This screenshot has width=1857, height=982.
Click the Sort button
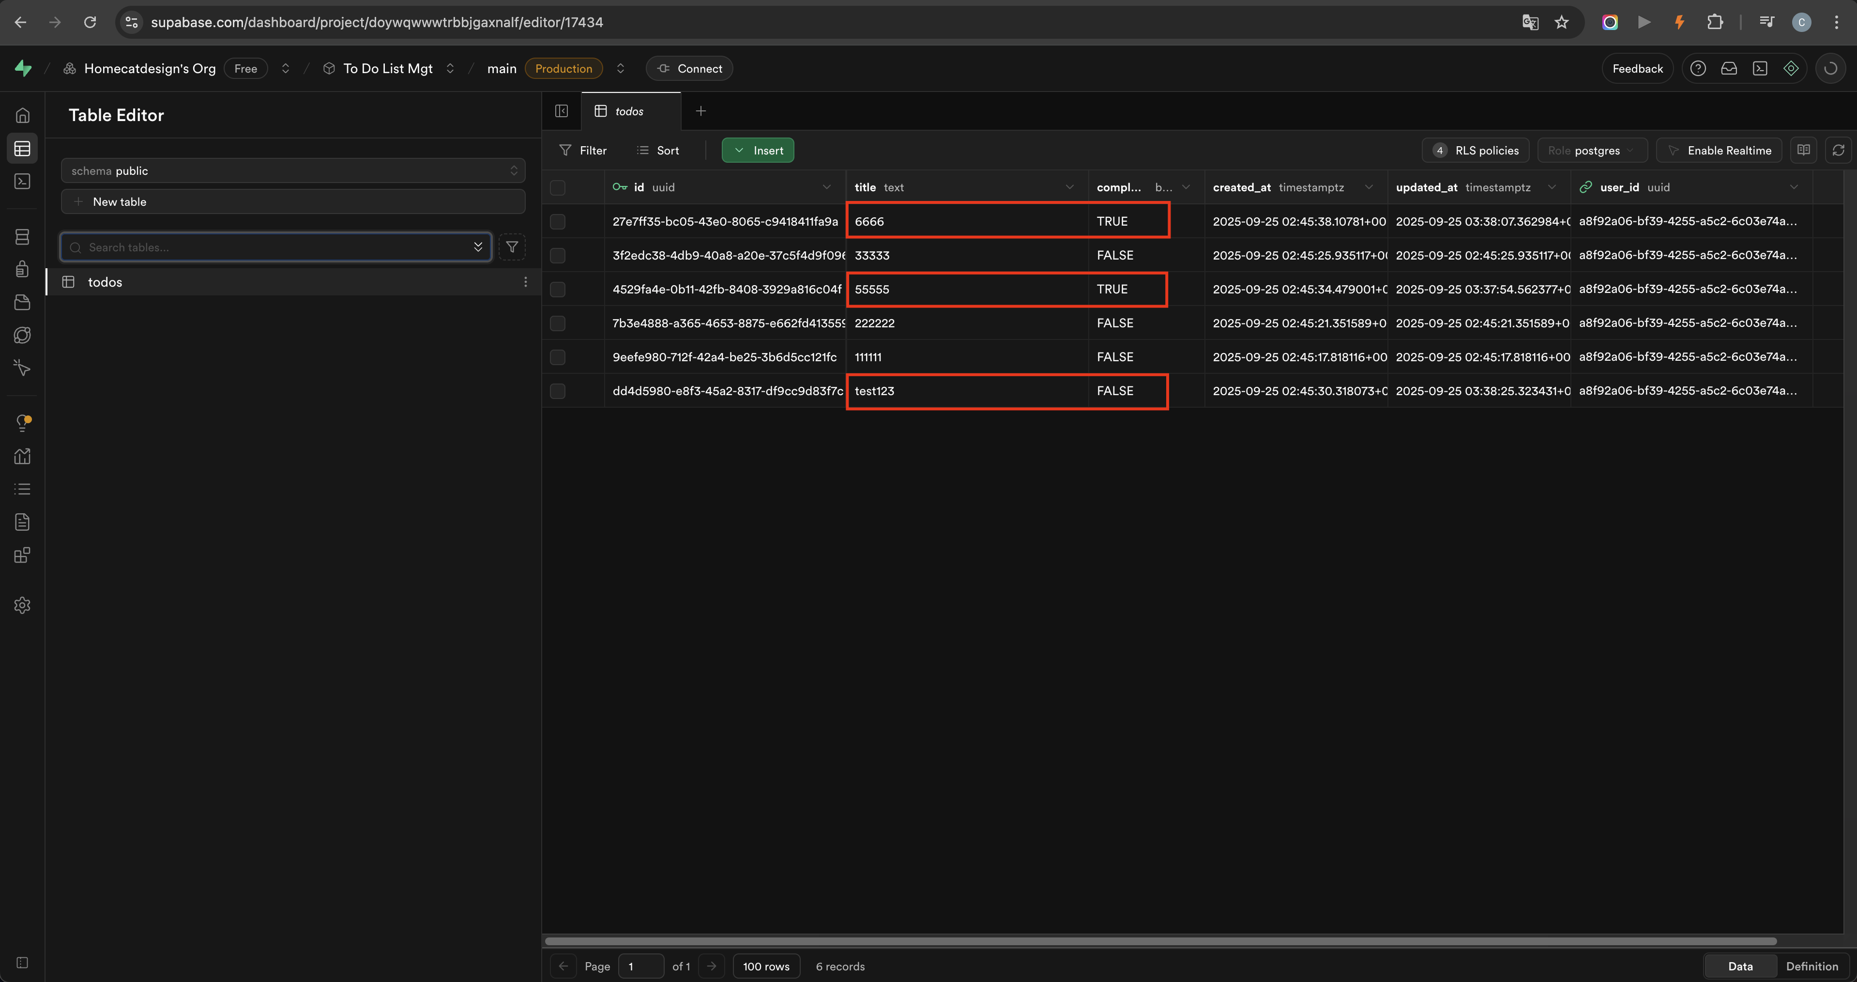pos(658,150)
